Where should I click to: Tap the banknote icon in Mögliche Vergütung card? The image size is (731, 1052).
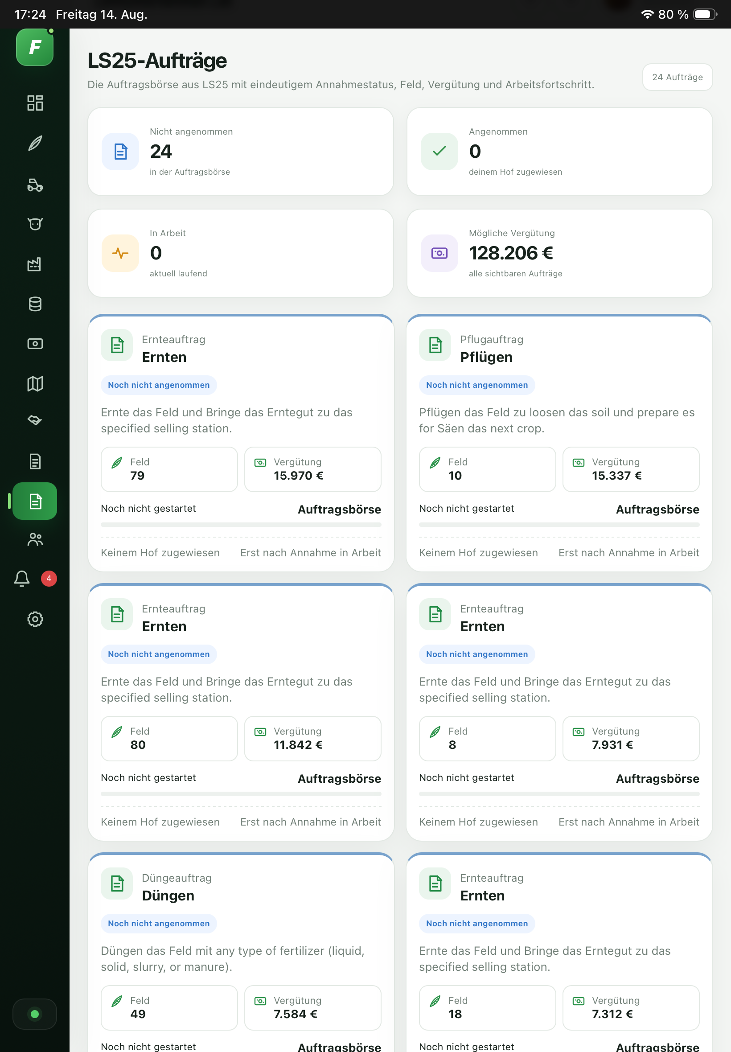point(439,253)
